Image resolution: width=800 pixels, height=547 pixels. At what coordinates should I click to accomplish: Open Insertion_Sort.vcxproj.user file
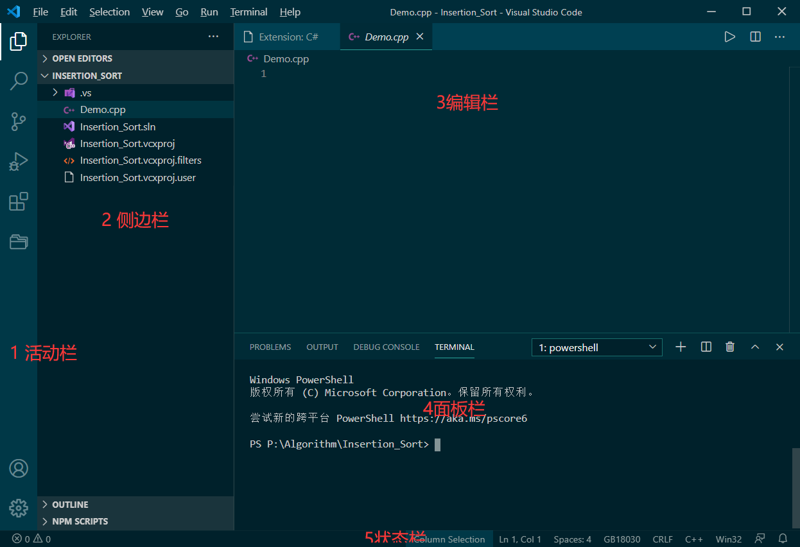[x=135, y=177]
